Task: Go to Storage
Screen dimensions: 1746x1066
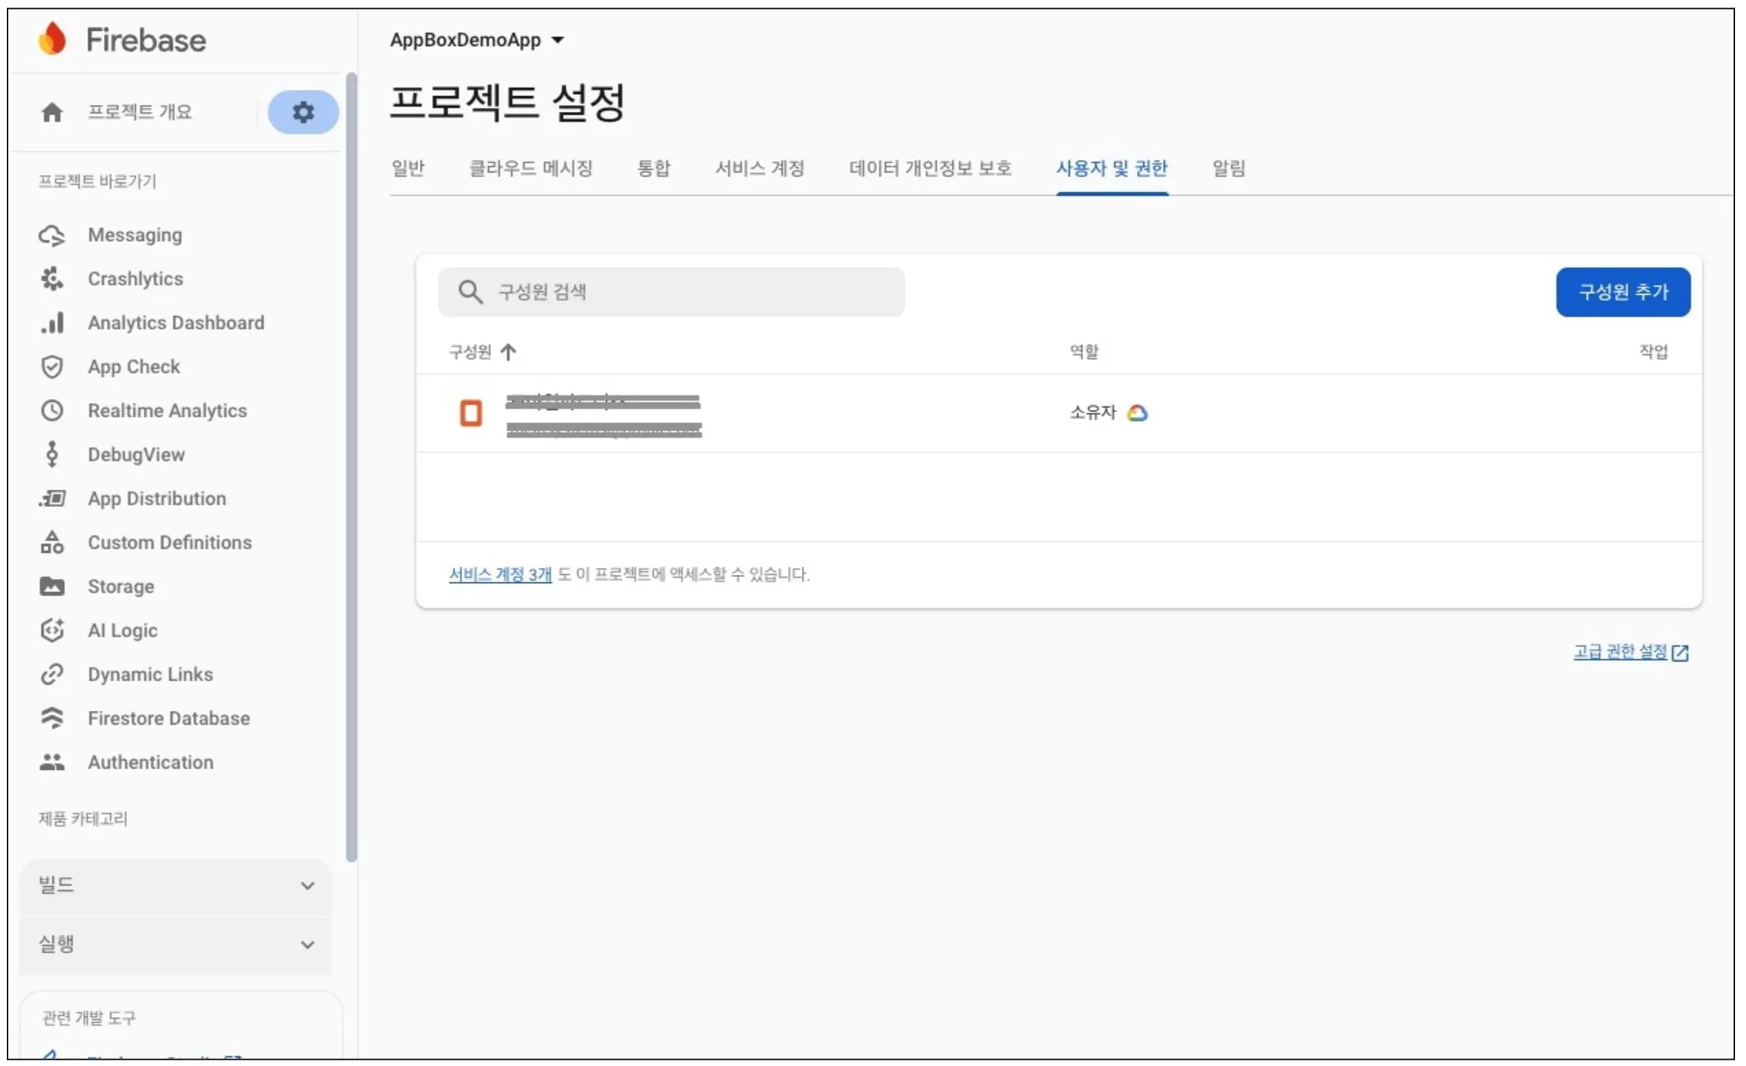Action: click(x=120, y=587)
